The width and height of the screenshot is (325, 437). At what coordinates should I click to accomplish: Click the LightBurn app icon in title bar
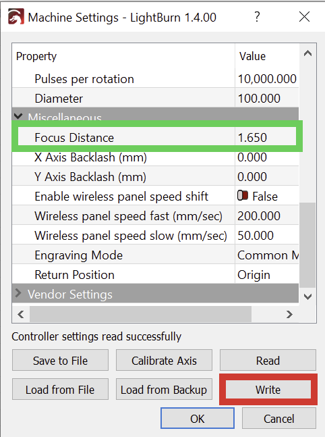point(16,17)
